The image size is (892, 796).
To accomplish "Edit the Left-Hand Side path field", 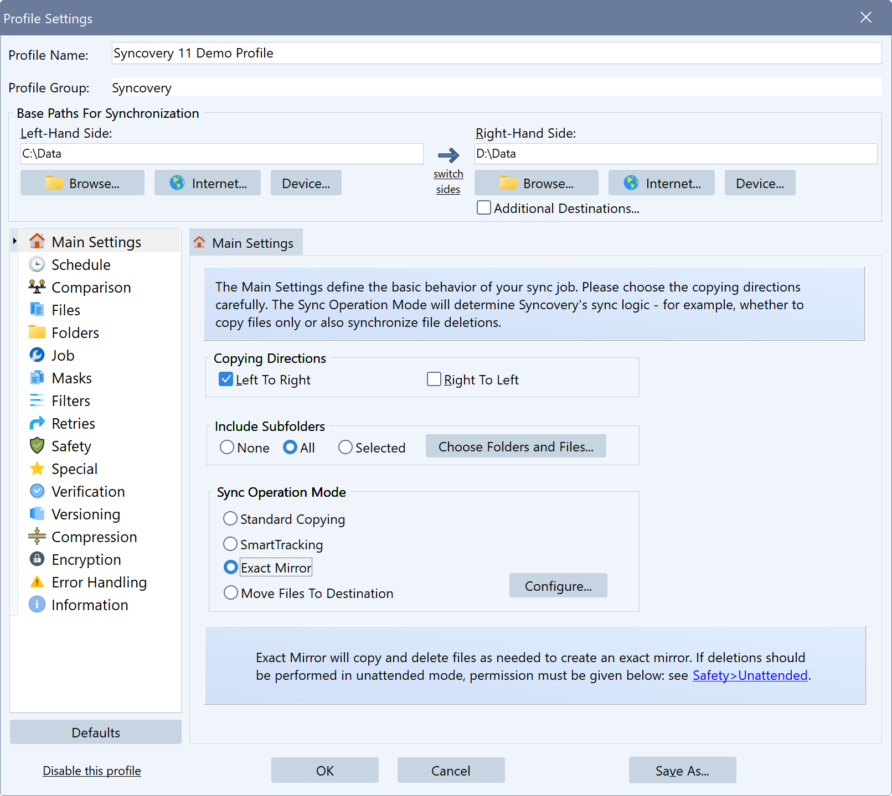I will (x=221, y=154).
